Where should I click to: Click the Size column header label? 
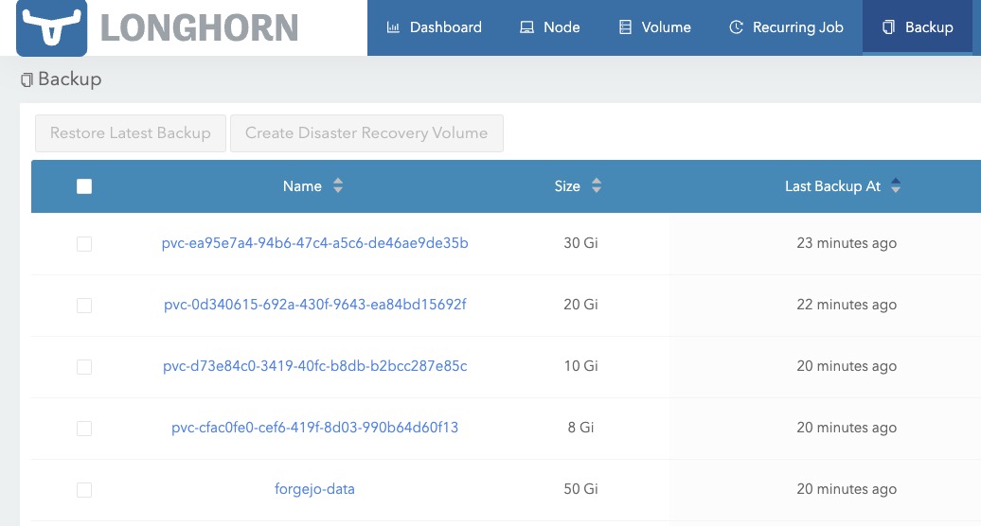pos(567,186)
